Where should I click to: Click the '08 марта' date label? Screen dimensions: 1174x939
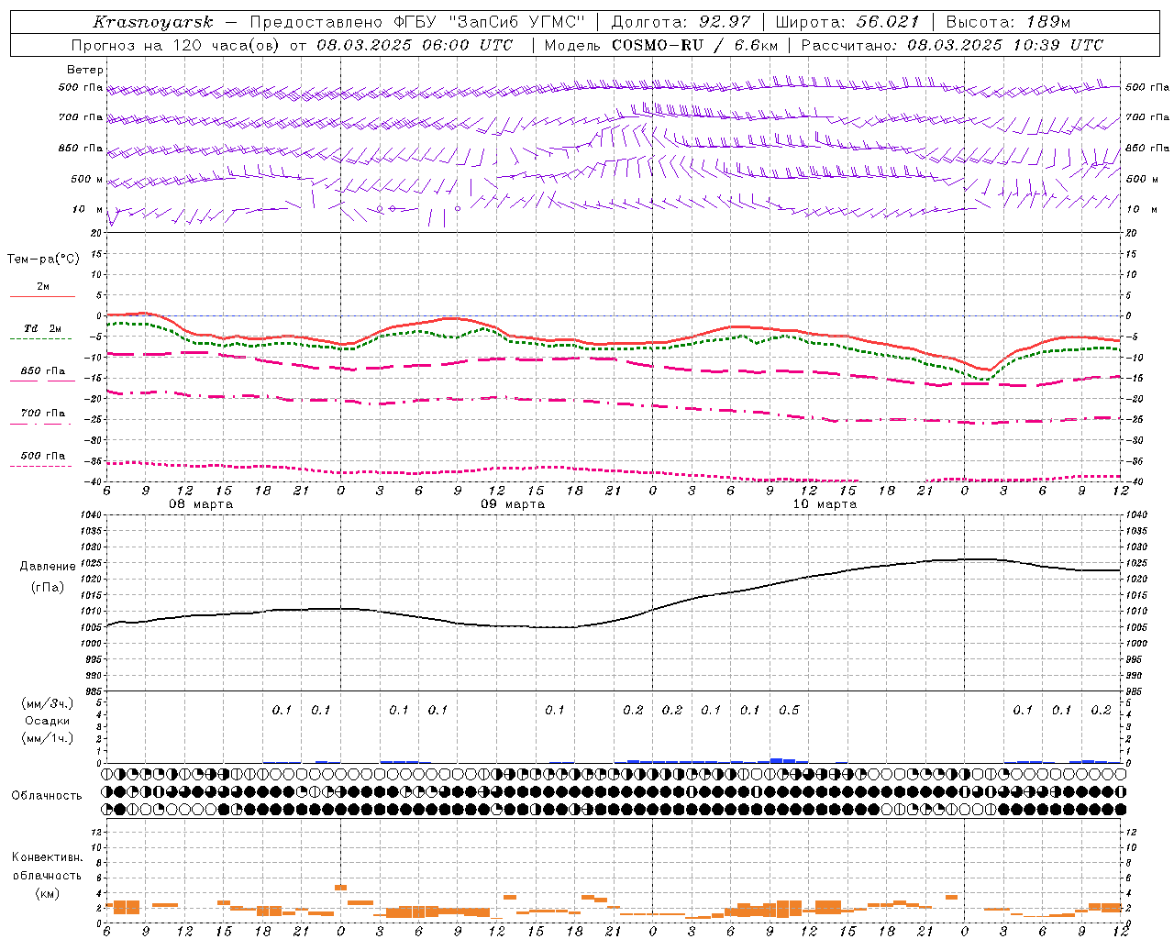click(201, 504)
